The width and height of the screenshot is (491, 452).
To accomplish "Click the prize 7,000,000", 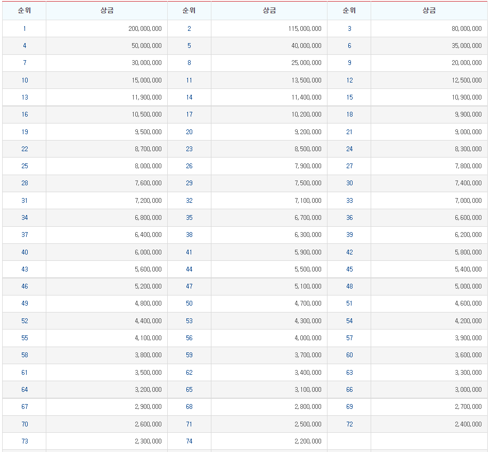I will 468,200.
